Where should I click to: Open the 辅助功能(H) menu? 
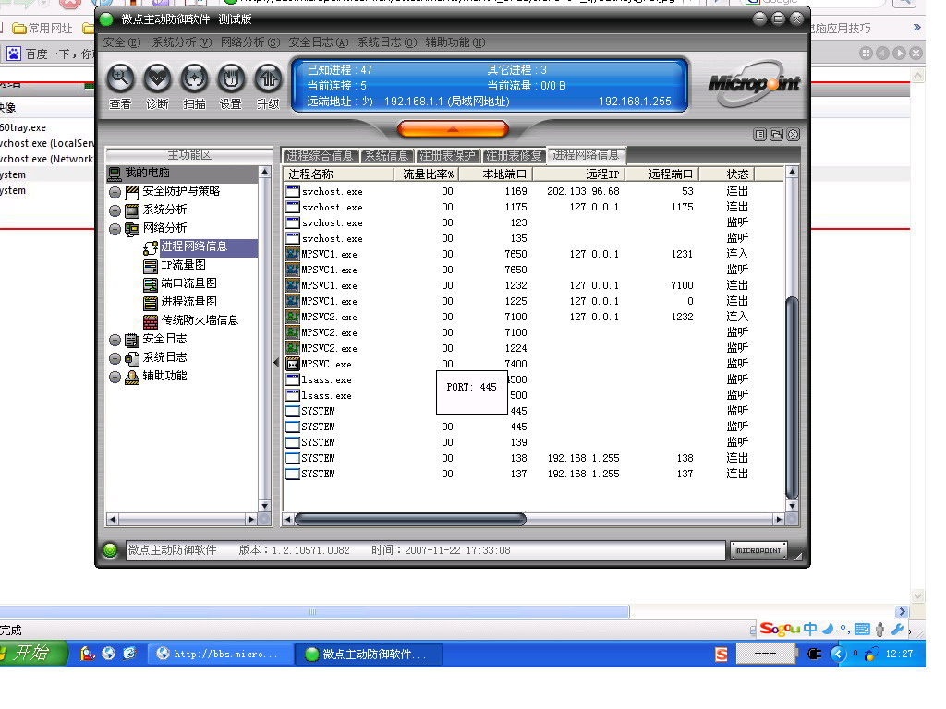pos(455,42)
